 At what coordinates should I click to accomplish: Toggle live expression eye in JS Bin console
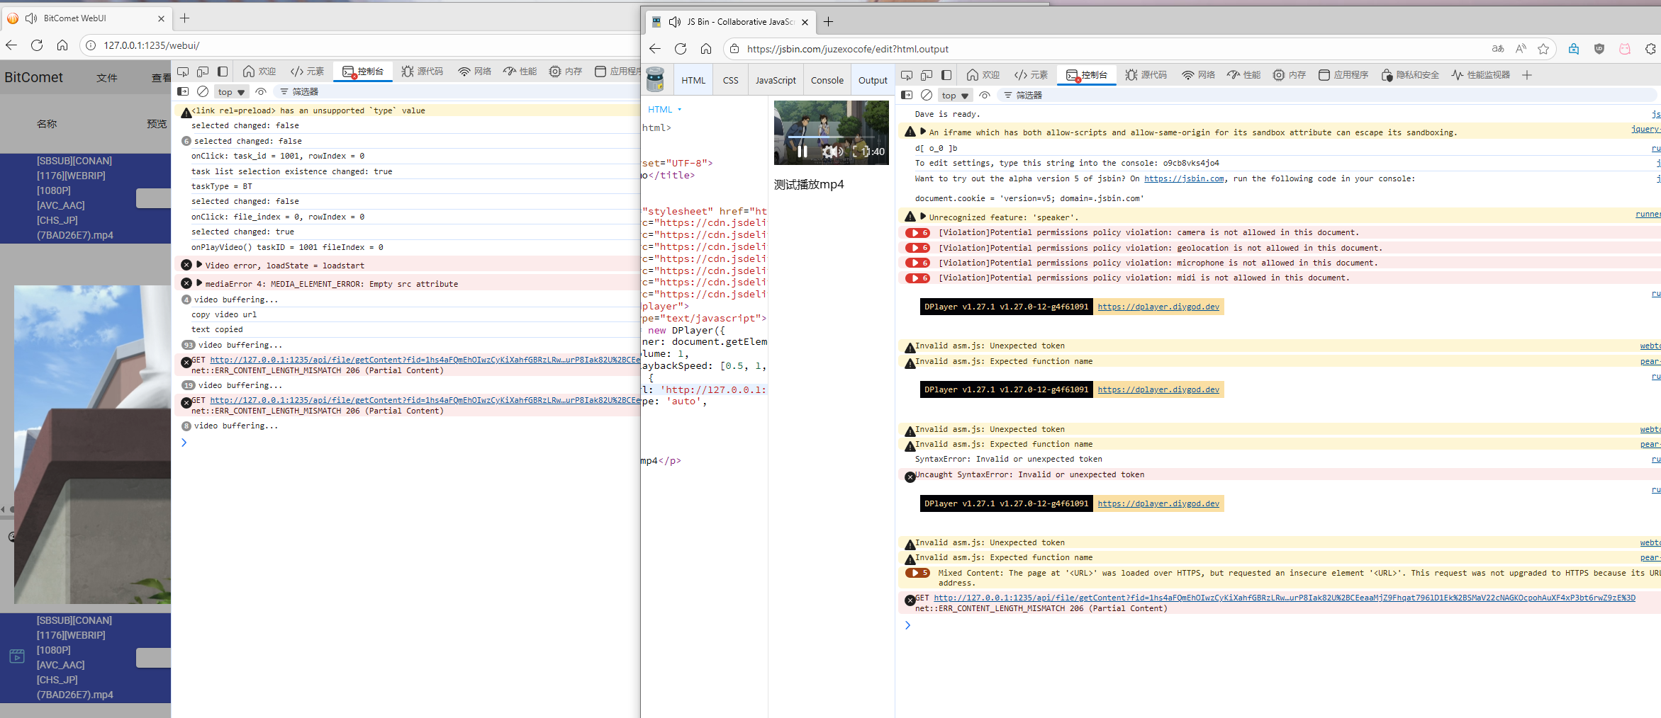985,95
